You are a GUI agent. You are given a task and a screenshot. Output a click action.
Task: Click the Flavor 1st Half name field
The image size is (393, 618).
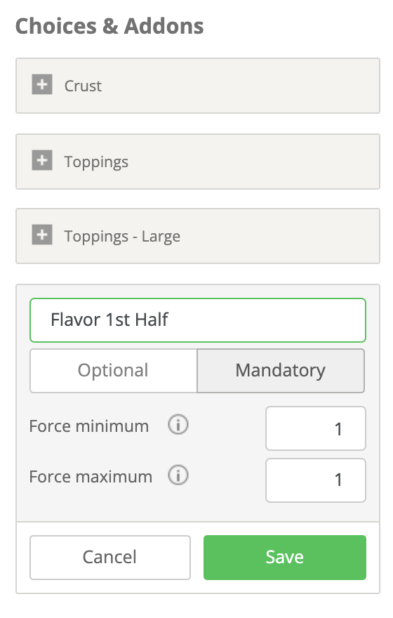pyautogui.click(x=198, y=320)
